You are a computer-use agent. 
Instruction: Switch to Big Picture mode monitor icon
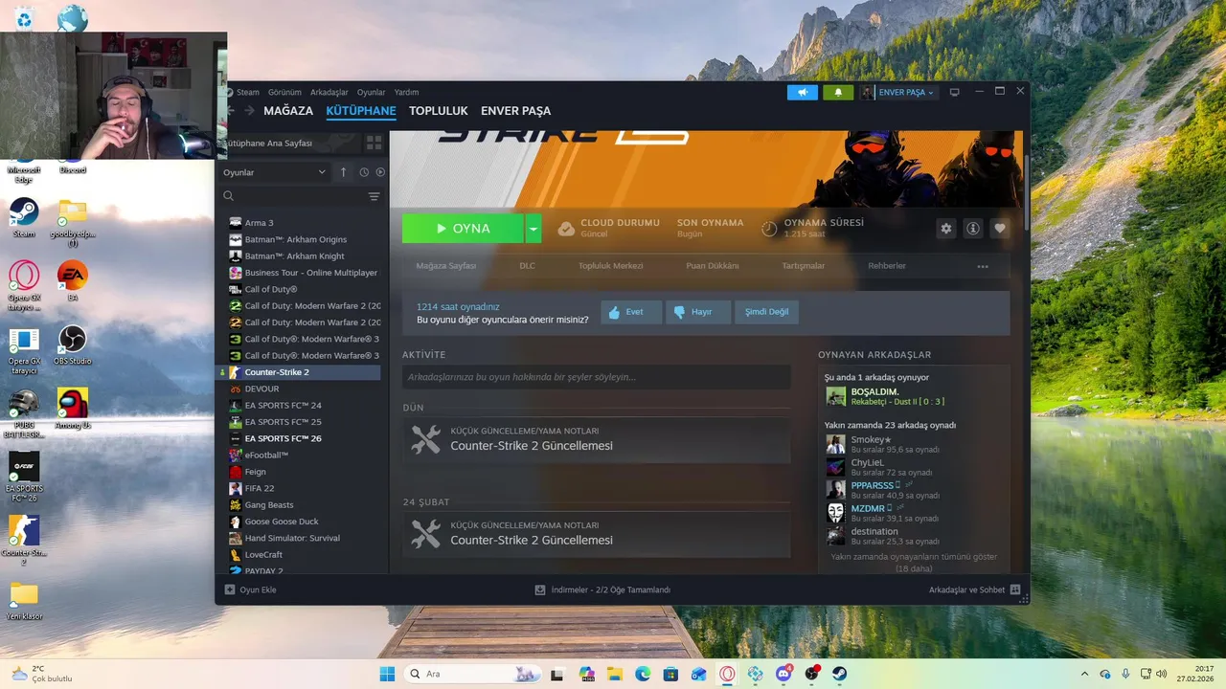coord(954,92)
